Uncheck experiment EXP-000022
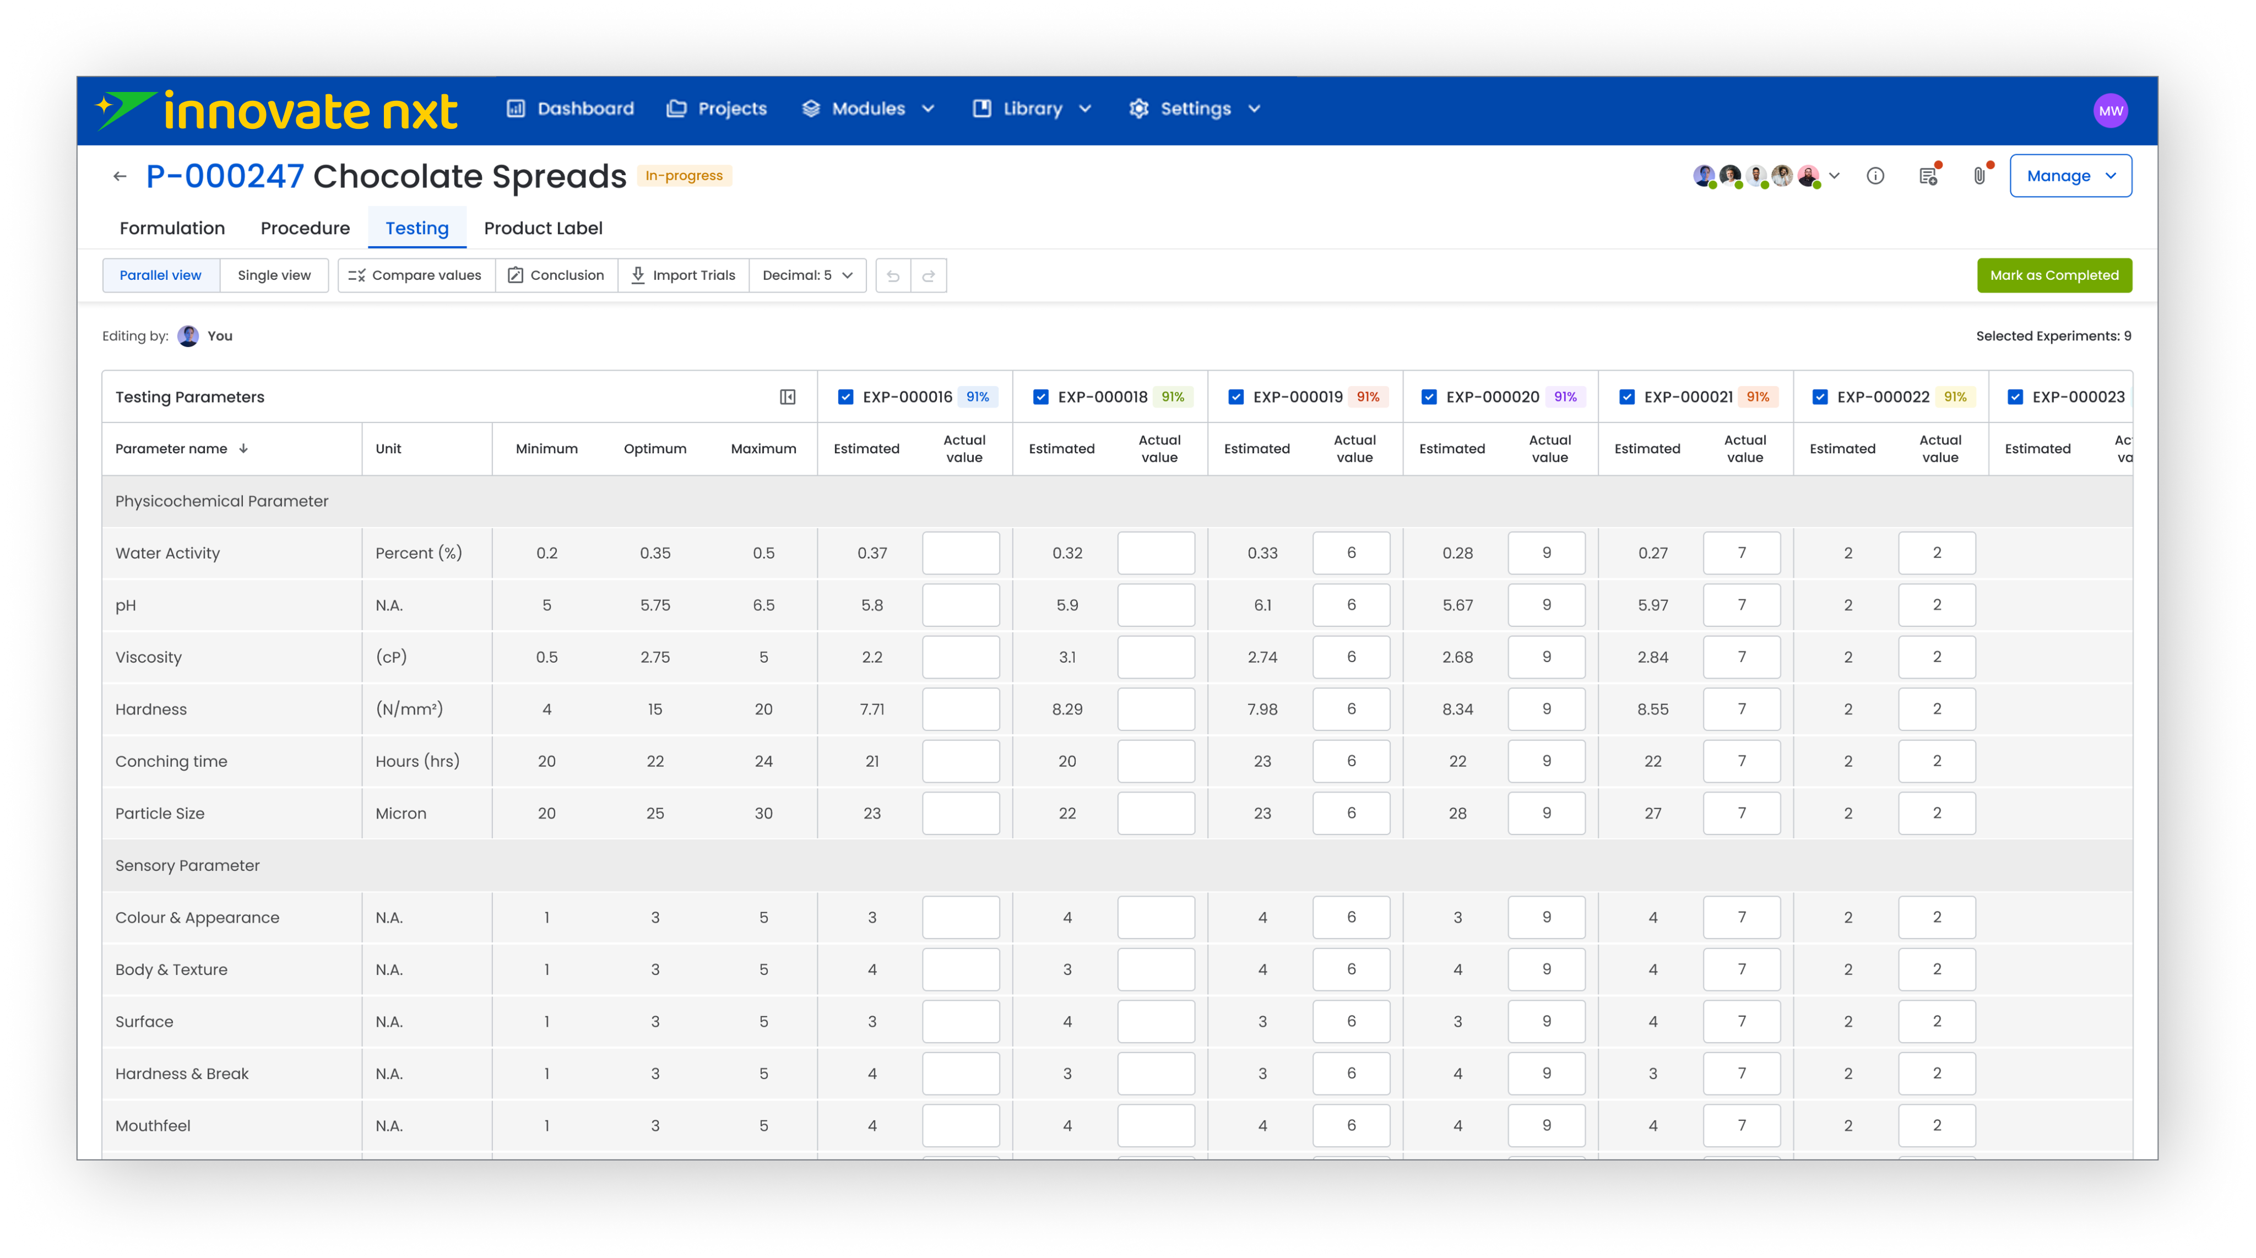The image size is (2256, 1258). pos(1819,397)
